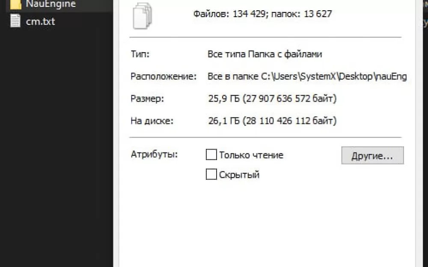Click the cm.txt file name
This screenshot has width=428, height=267.
click(x=40, y=21)
